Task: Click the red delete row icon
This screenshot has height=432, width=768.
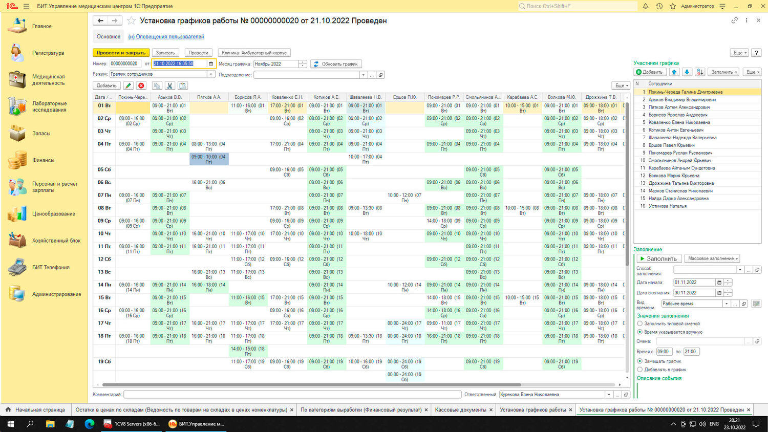Action: tap(141, 85)
